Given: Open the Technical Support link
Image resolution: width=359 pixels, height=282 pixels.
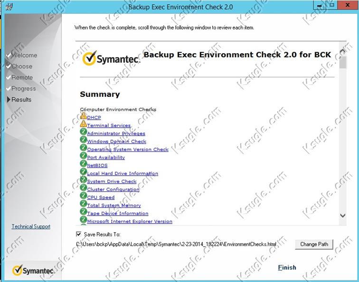Looking at the screenshot, I should 31,226.
